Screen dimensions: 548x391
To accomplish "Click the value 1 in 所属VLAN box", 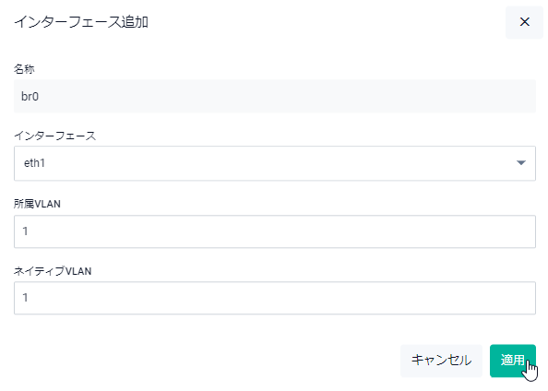I will click(x=25, y=231).
